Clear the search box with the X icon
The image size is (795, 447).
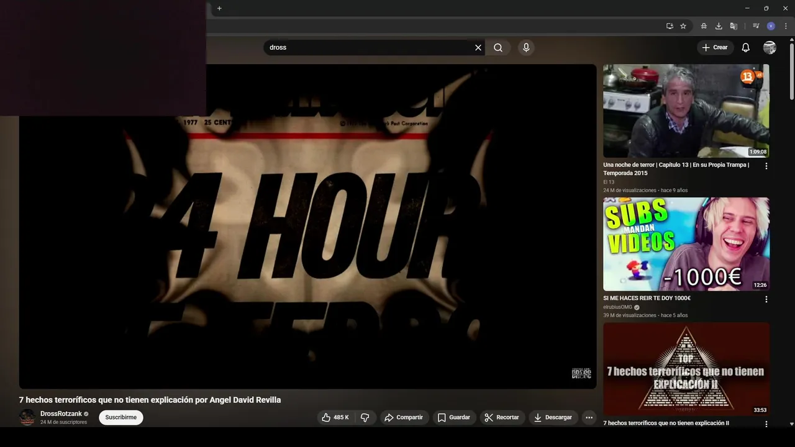(478, 48)
